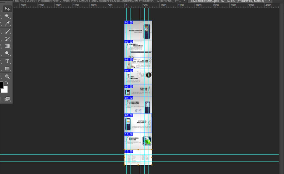Click slice 12 badge at the bottom
The height and width of the screenshot is (174, 284).
coord(126,152)
